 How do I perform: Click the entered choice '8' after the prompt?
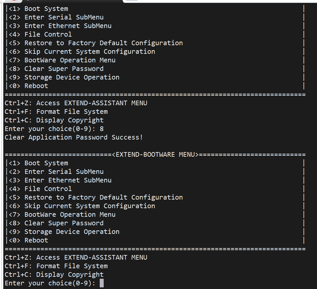[102, 129]
